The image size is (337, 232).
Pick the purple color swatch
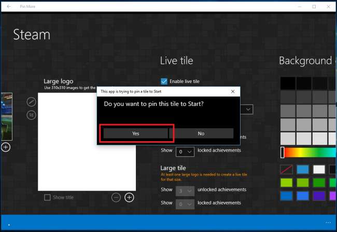pyautogui.click(x=319, y=196)
